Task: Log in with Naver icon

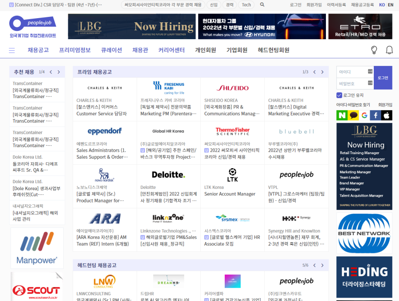Action: [x=342, y=115]
